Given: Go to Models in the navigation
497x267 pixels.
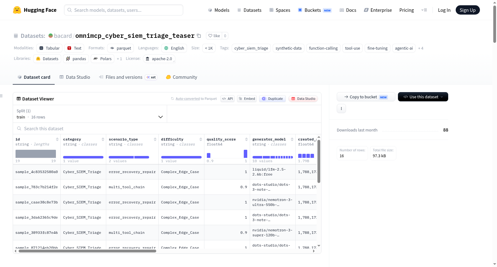Looking at the screenshot, I should (219, 10).
